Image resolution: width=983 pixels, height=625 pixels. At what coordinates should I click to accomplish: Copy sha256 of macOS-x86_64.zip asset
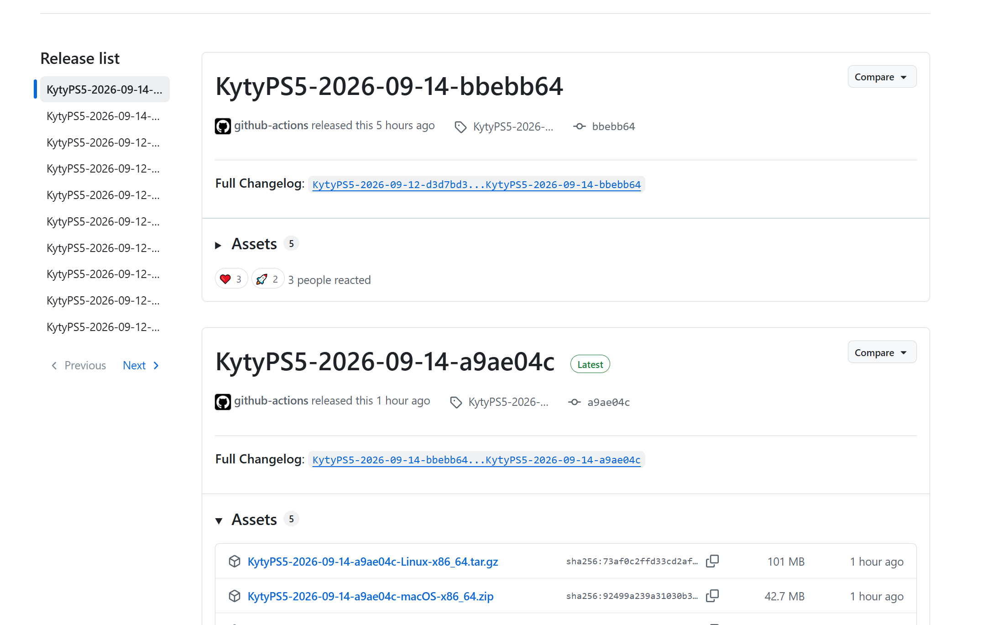coord(712,596)
